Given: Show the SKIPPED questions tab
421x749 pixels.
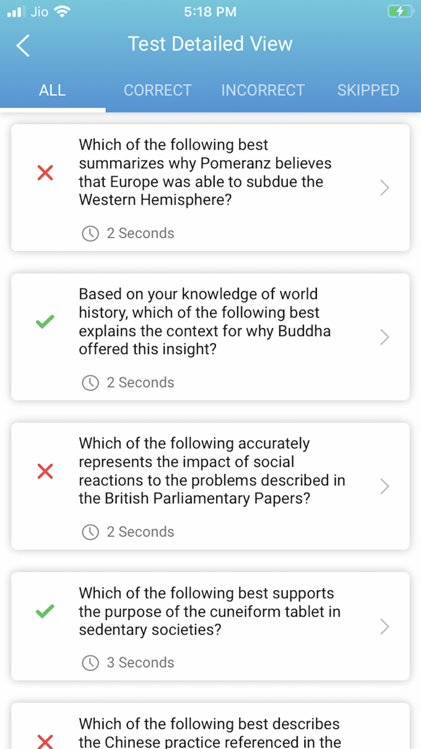Looking at the screenshot, I should tap(368, 90).
